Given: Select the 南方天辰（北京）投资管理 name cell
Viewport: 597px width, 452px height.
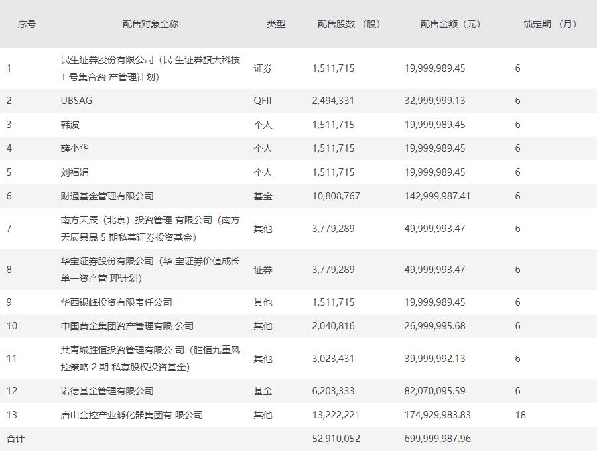Looking at the screenshot, I should (x=151, y=229).
